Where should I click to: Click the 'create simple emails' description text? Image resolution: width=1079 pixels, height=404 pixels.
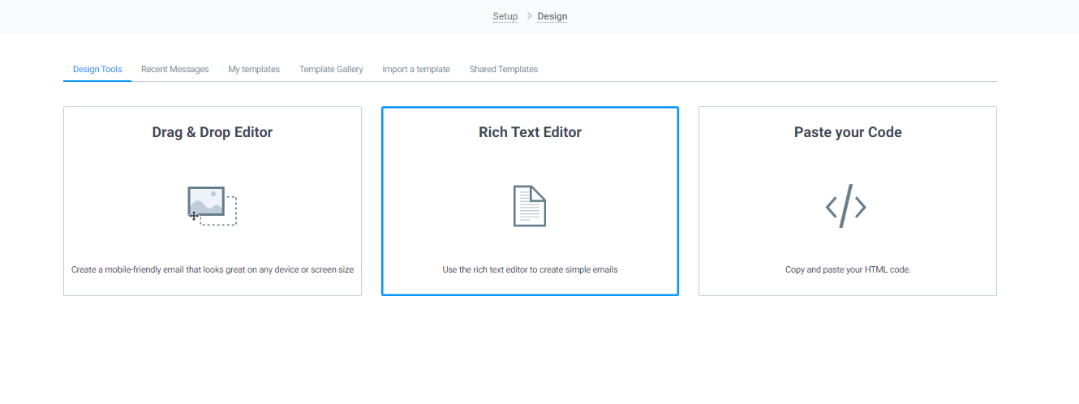pyautogui.click(x=530, y=269)
